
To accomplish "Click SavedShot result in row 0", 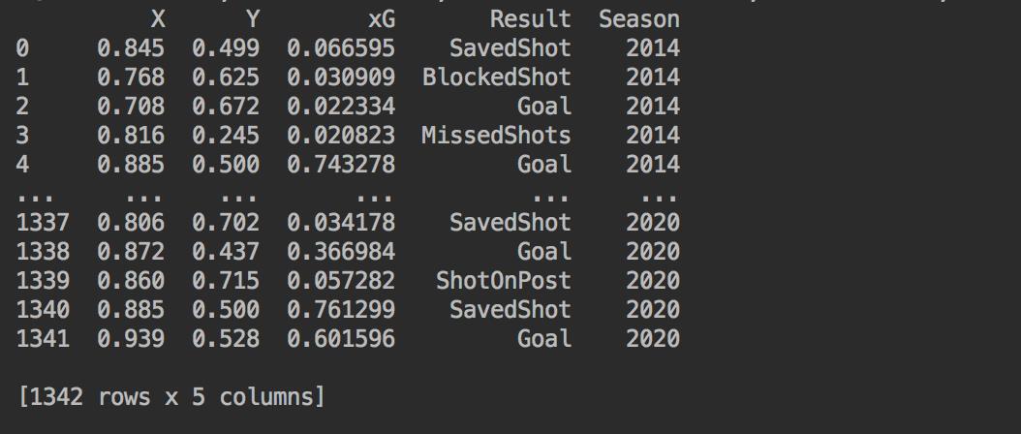I will click(510, 48).
